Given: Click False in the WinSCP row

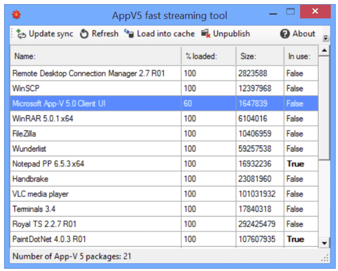Looking at the screenshot, I should tap(295, 89).
